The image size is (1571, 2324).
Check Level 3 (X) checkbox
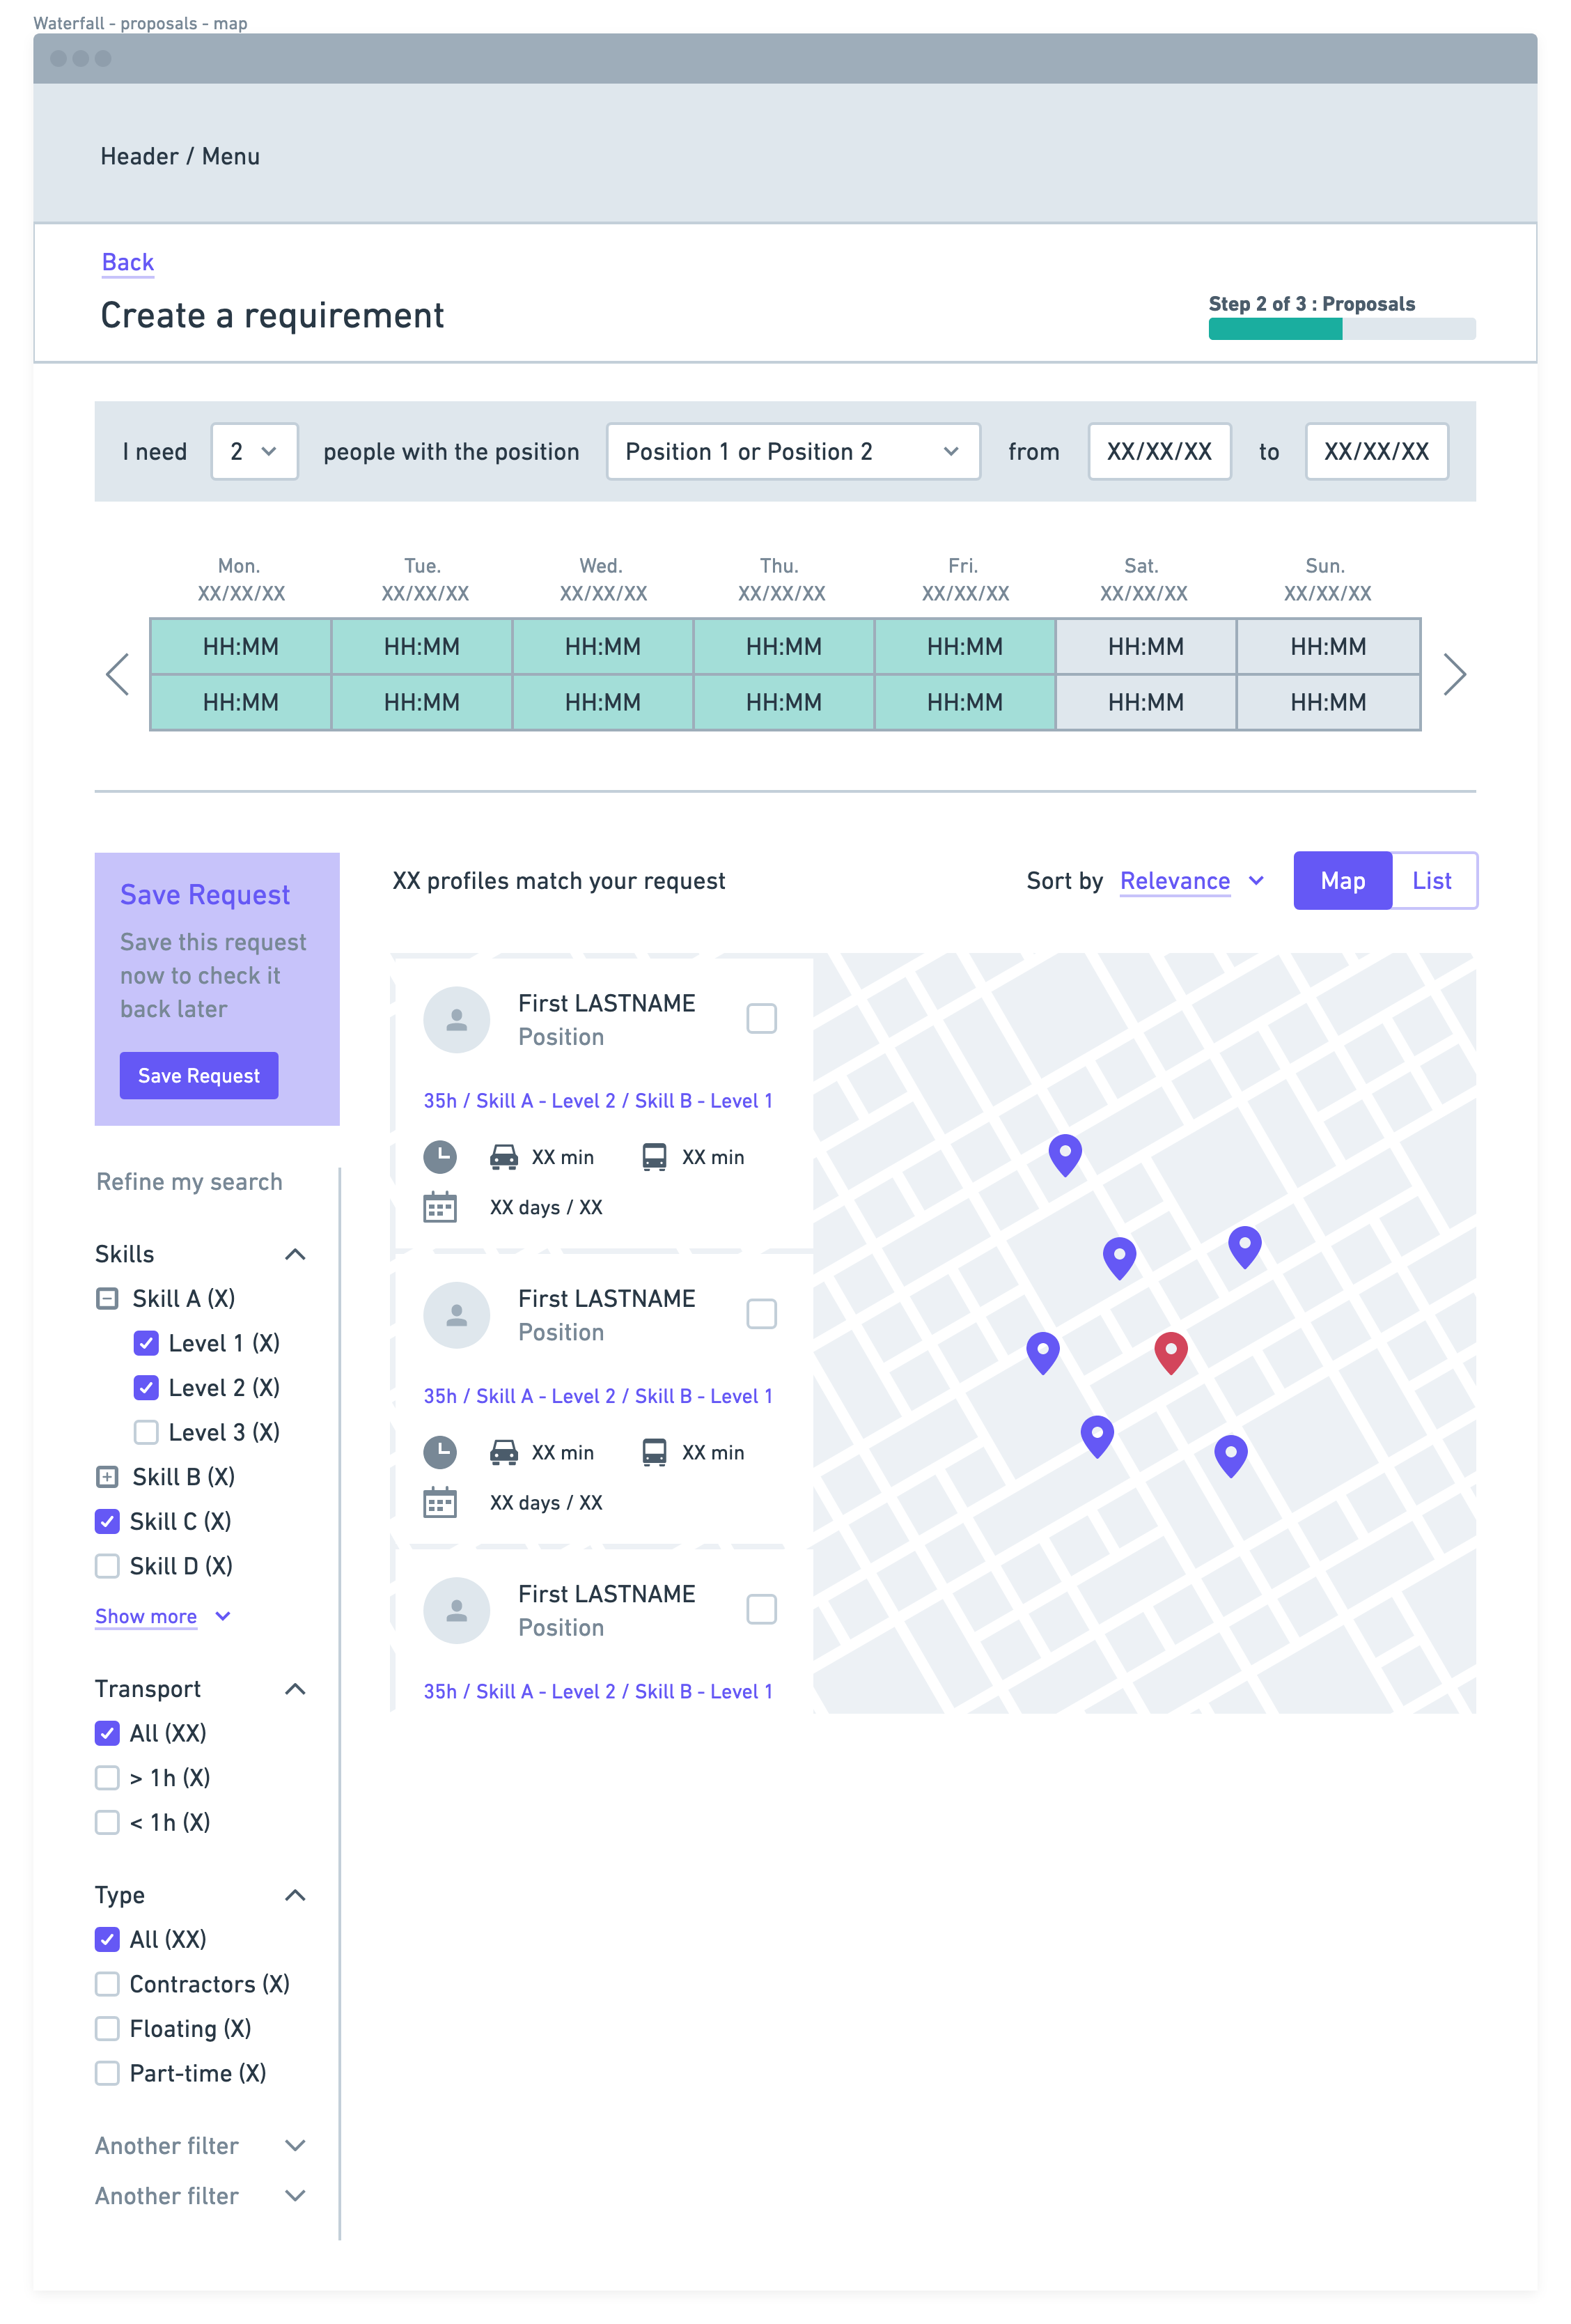[x=146, y=1432]
